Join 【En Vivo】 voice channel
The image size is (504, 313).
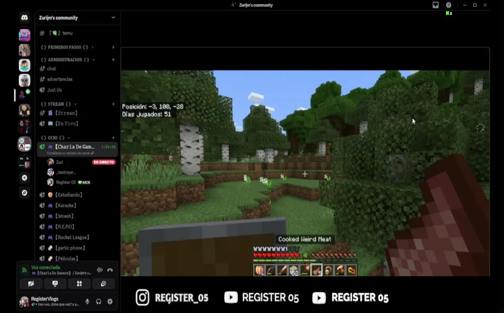pos(77,123)
